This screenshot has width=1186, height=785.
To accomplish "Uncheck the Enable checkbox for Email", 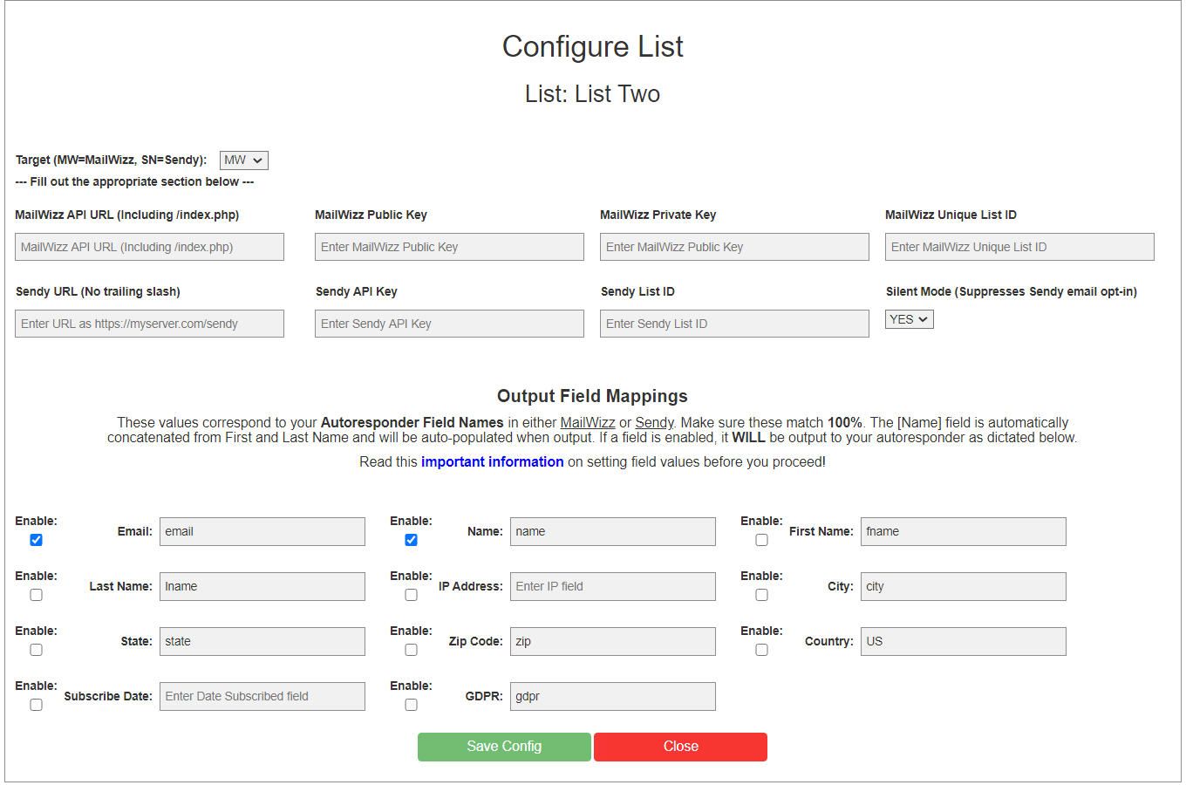I will [36, 540].
